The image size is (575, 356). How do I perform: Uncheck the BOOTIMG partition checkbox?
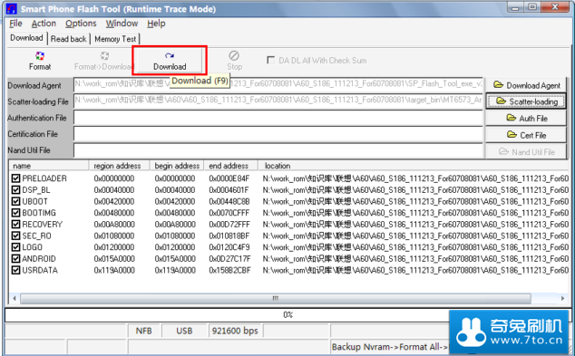tap(15, 213)
